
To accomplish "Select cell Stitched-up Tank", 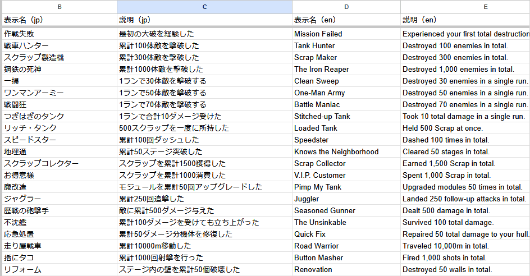I will tap(346, 117).
